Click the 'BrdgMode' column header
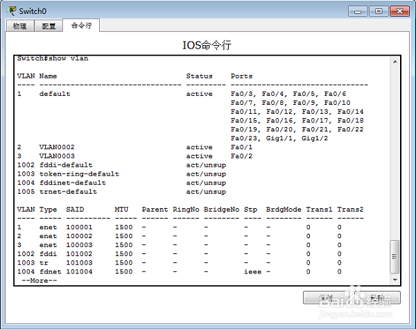This screenshot has width=416, height=329. point(284,210)
